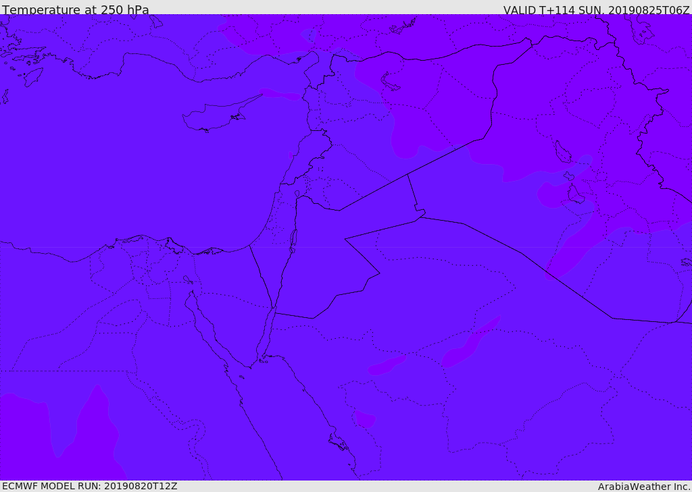Image resolution: width=692 pixels, height=492 pixels.
Task: Click the 'VALID T+114 SUN. 20190825T06Z' label
Action: 596,9
